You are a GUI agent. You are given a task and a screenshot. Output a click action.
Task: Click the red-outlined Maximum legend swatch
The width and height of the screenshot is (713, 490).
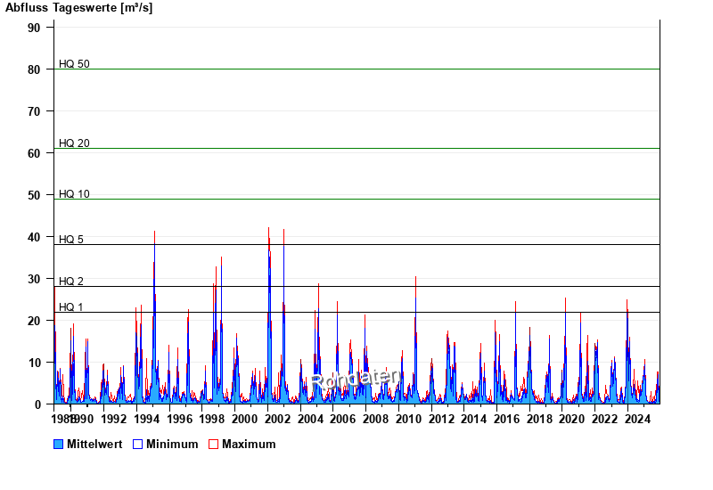coord(213,444)
